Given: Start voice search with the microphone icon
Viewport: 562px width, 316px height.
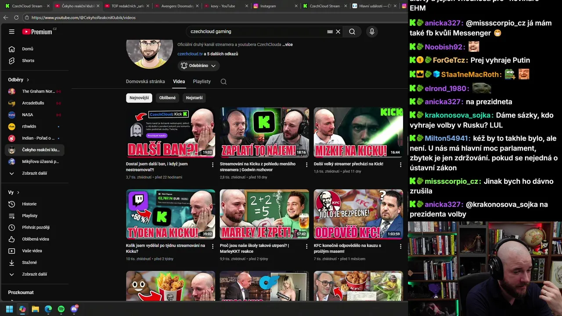Looking at the screenshot, I should pos(372,32).
